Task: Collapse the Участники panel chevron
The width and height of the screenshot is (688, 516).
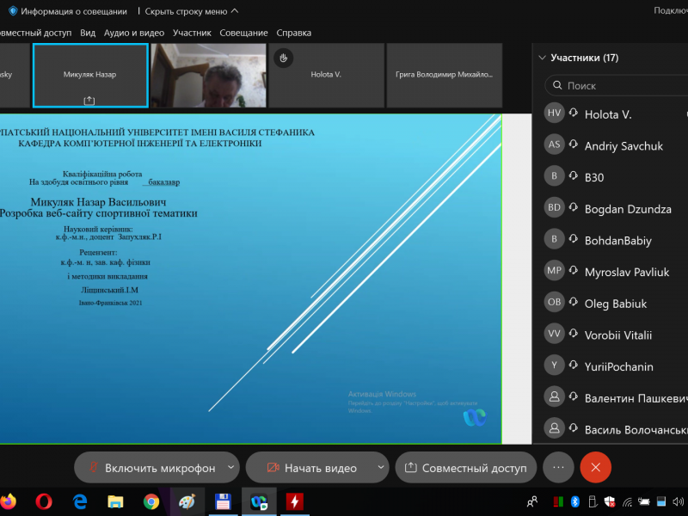Action: point(542,58)
